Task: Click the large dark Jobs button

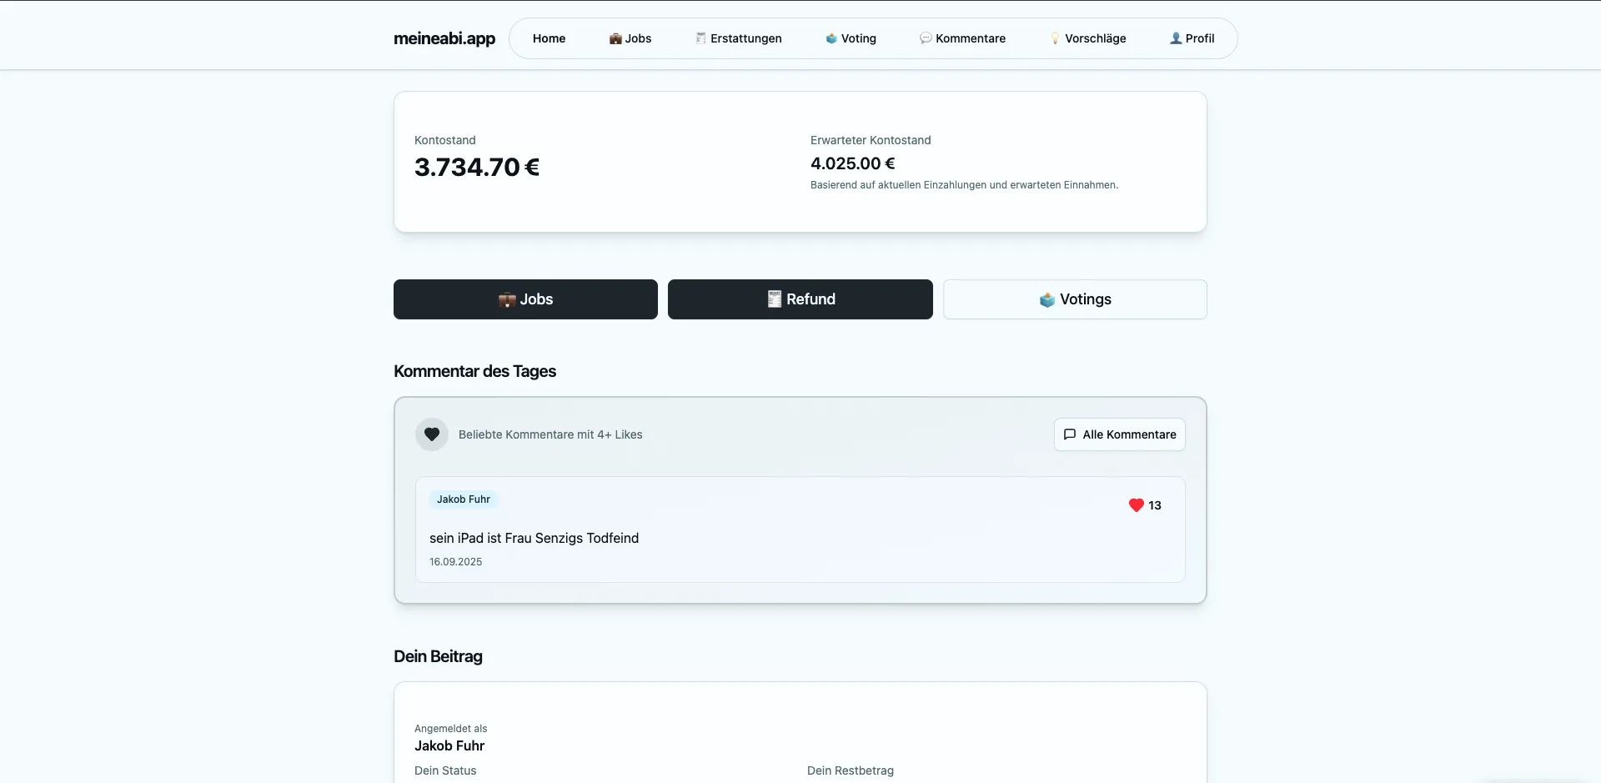Action: pyautogui.click(x=525, y=299)
